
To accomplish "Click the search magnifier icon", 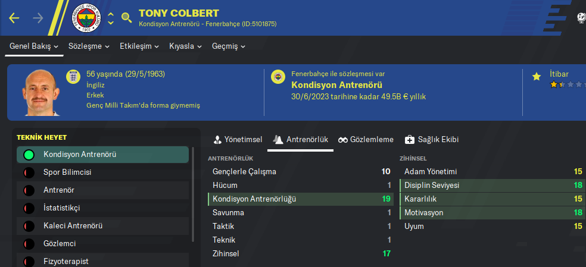I will (126, 17).
